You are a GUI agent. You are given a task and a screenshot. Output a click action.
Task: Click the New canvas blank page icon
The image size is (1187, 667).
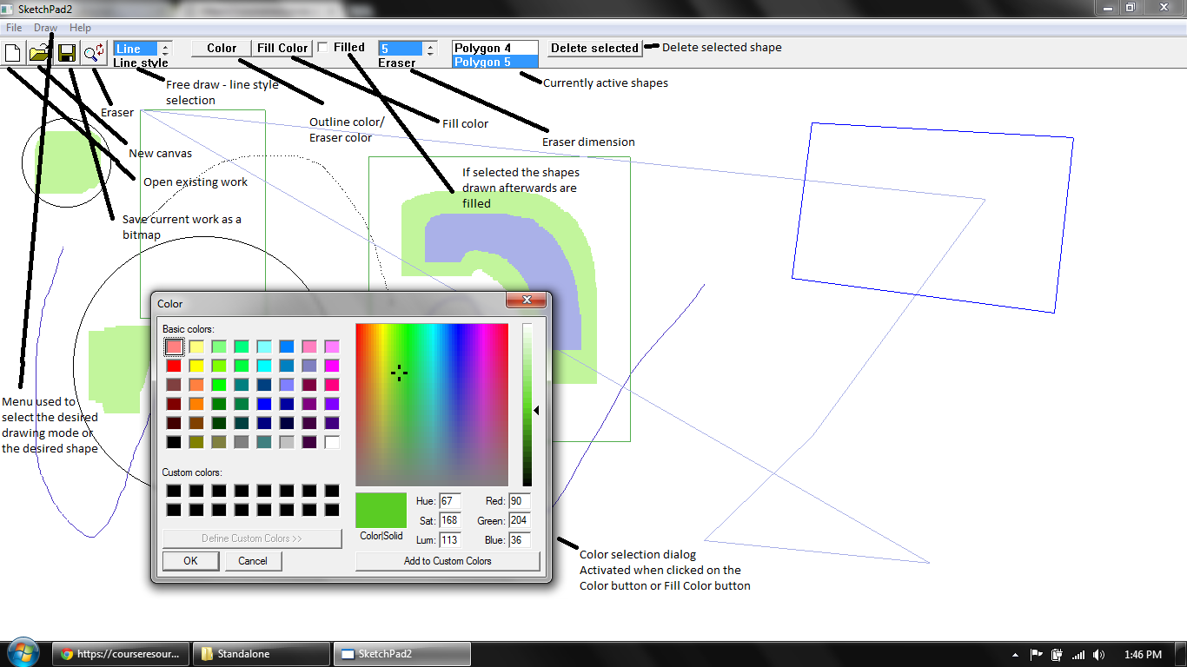click(x=13, y=53)
